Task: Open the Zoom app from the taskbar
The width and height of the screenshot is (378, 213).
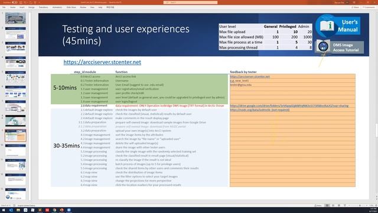Action: click(x=69, y=210)
